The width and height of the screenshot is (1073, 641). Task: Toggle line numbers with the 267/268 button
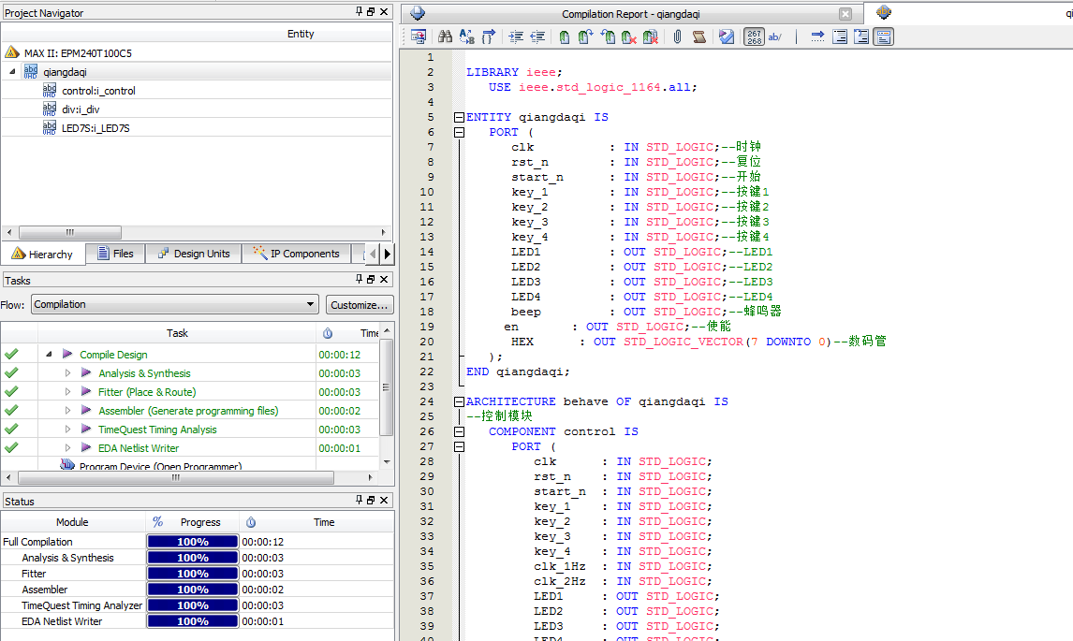click(754, 37)
